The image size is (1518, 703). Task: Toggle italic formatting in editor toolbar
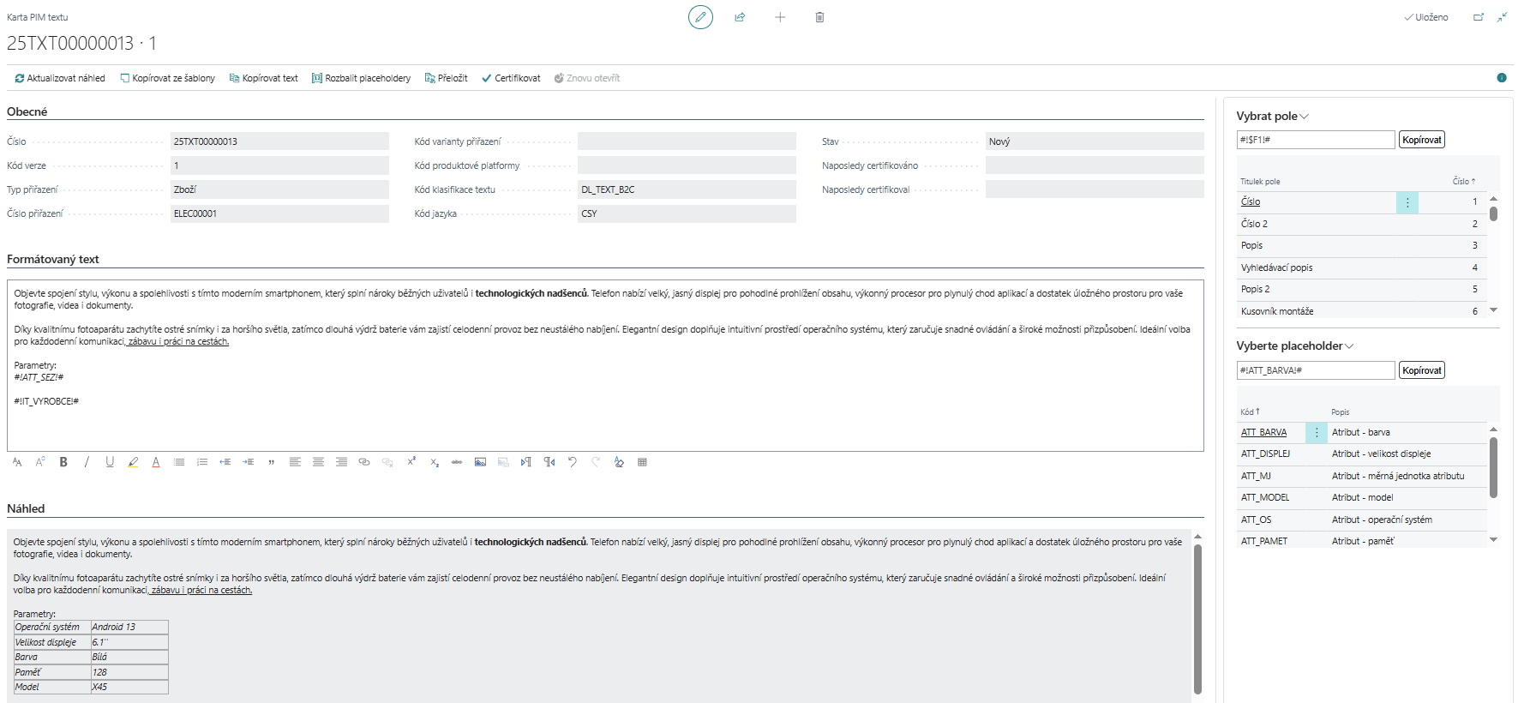coord(87,462)
